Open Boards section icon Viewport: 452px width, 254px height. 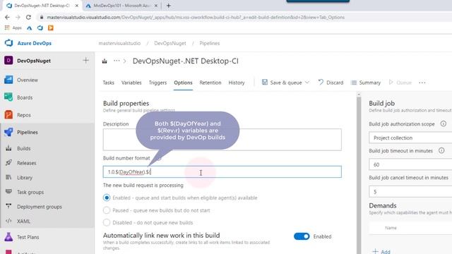coord(8,97)
